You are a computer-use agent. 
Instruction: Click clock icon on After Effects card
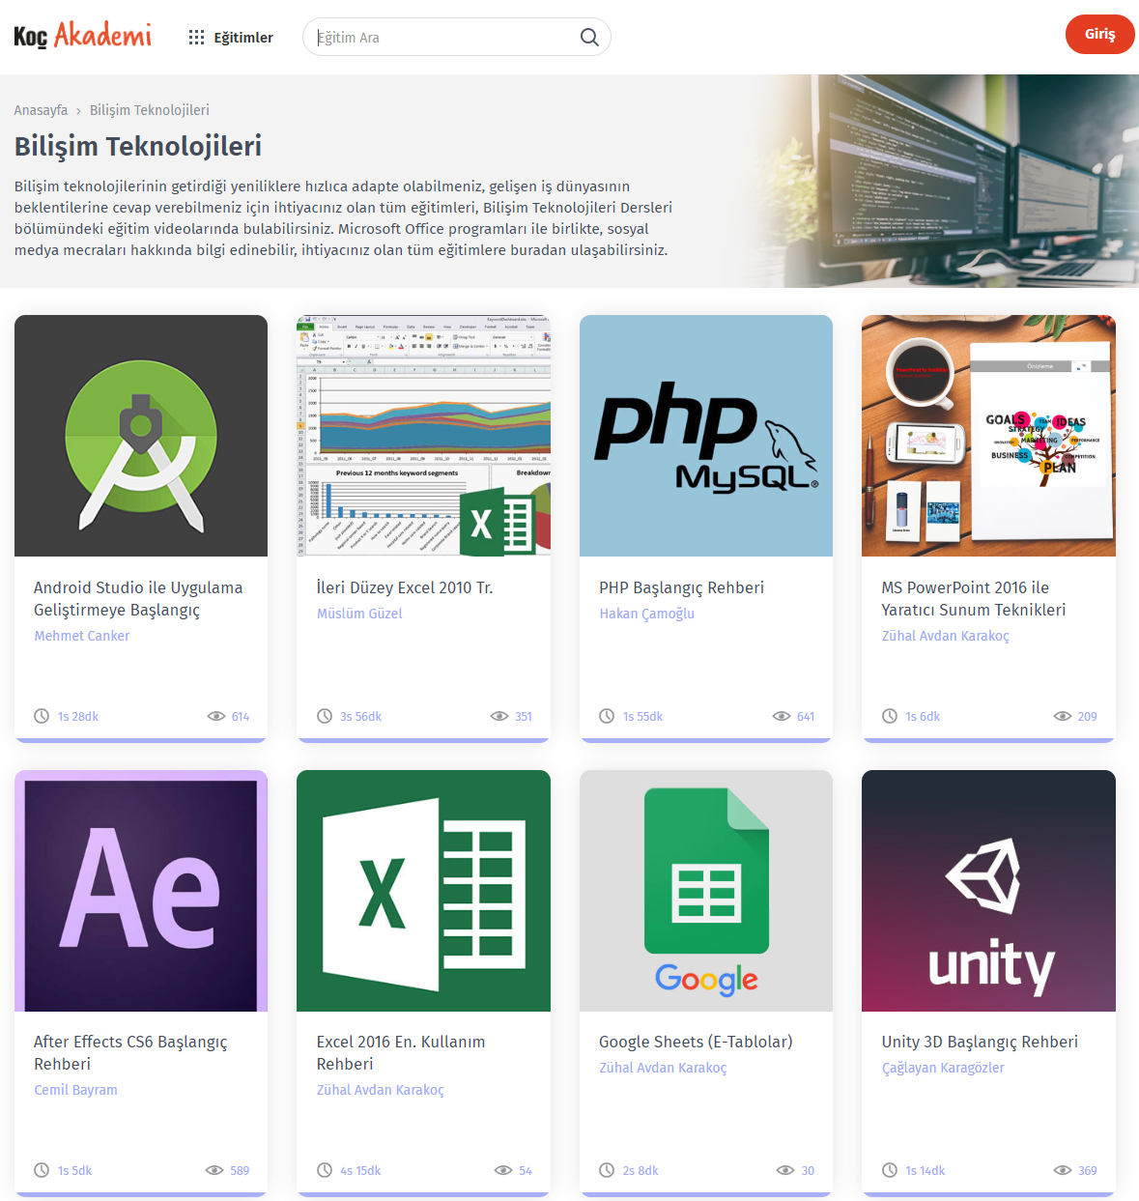pyautogui.click(x=42, y=1170)
